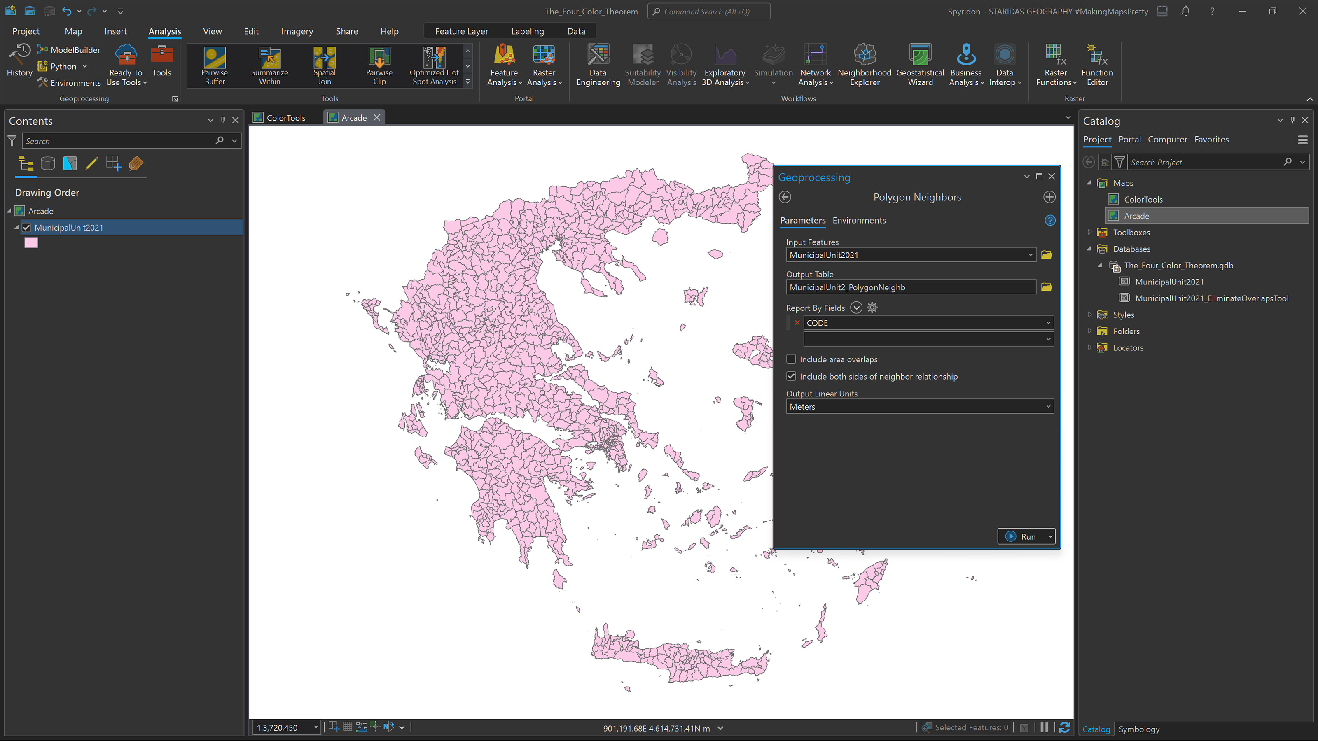Uncheck Include both sides of neighbor relationship

click(x=791, y=376)
